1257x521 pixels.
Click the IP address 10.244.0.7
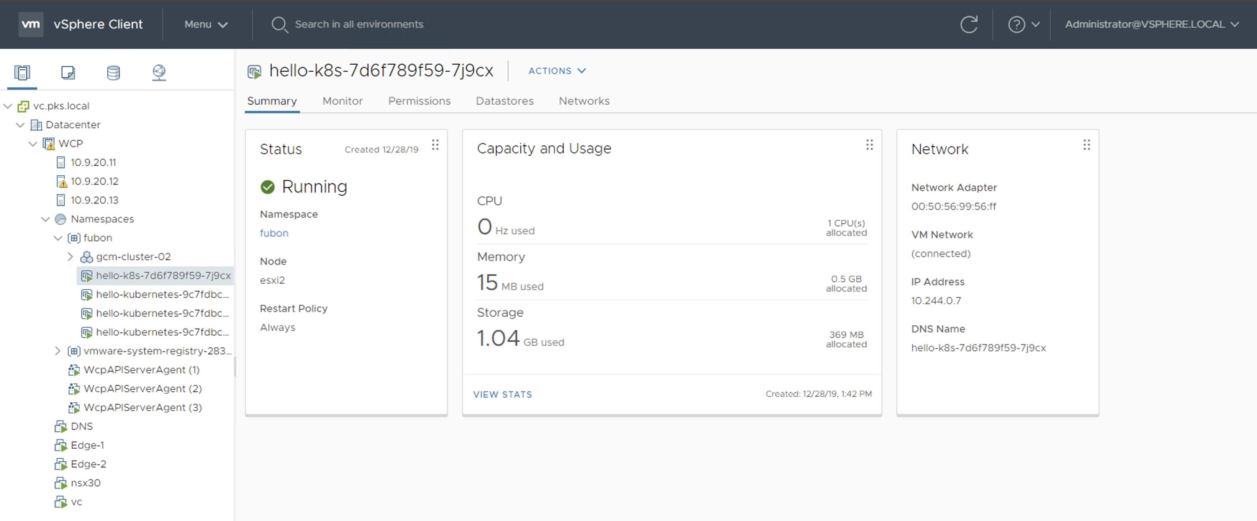point(936,301)
